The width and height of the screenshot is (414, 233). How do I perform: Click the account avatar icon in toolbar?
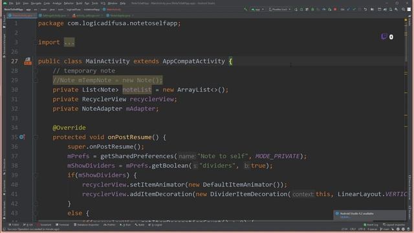point(409,9)
